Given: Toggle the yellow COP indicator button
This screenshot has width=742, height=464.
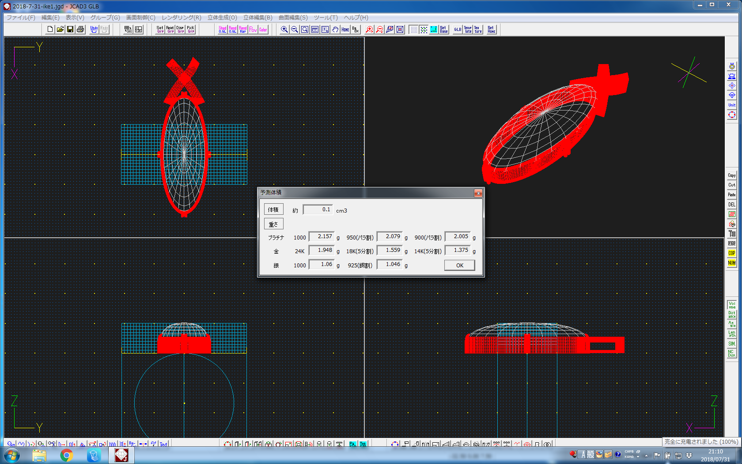Looking at the screenshot, I should coord(732,253).
